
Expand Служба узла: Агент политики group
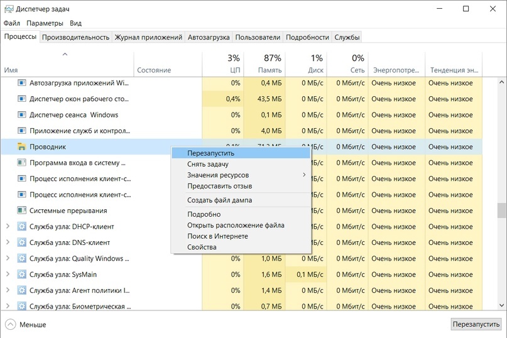(x=8, y=290)
